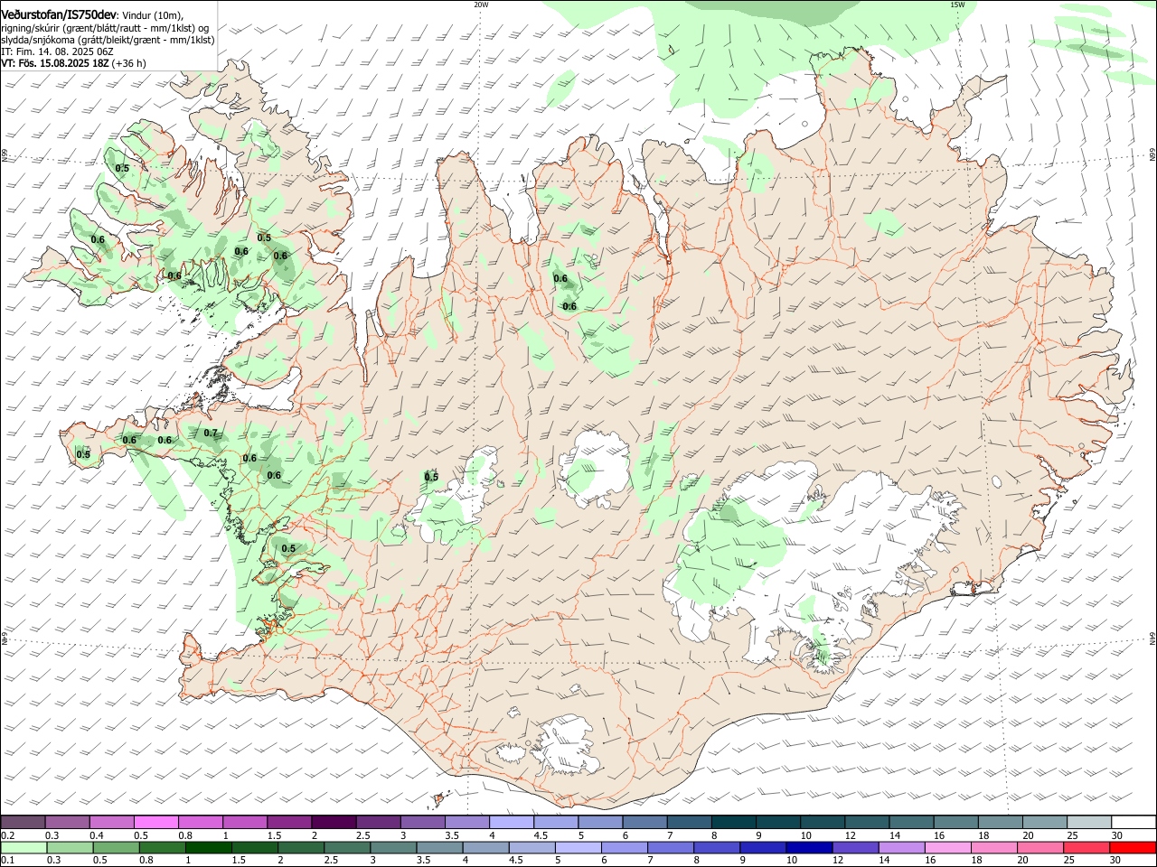
Task: Select the bright pink 0.5 swatch in top legend row
Action: [156, 823]
